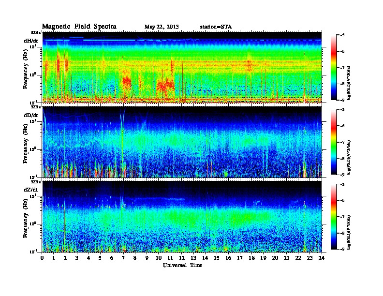
Task: Click the "21" hour tick label
Action: [x=286, y=258]
